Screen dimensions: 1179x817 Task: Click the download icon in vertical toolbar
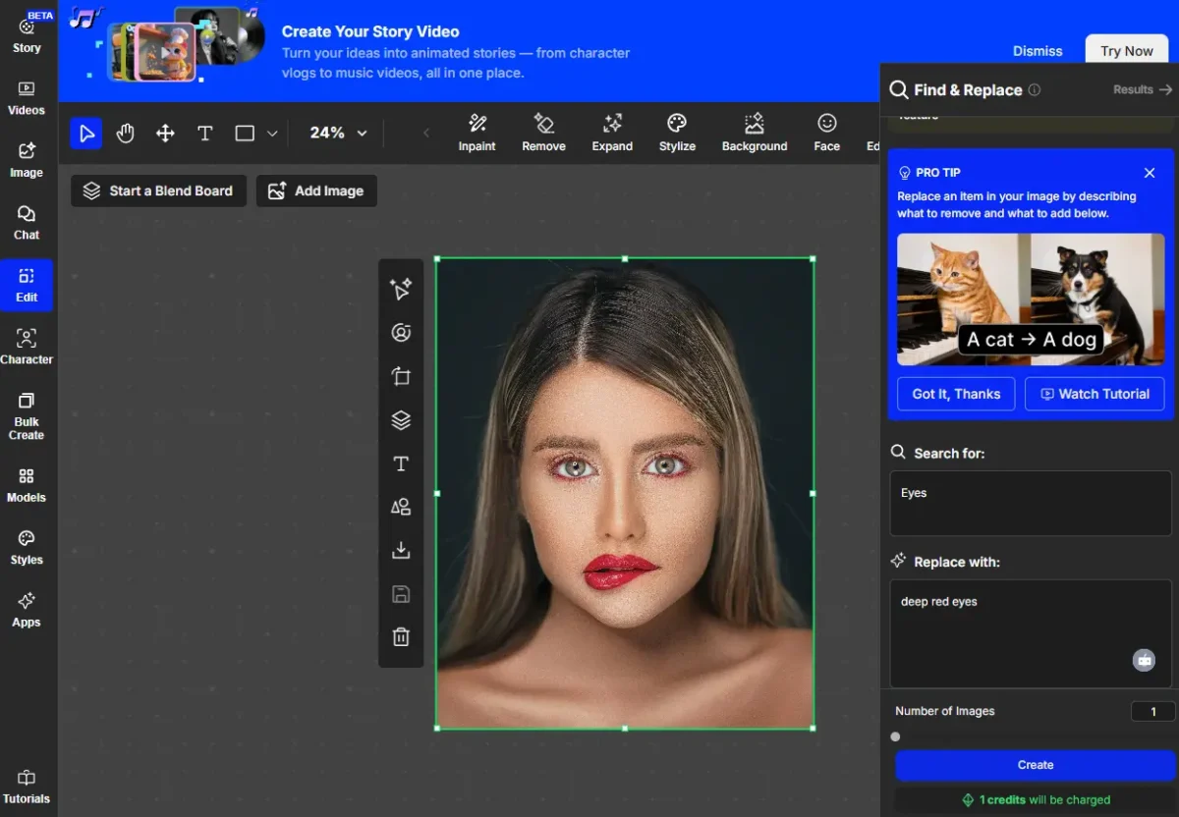(x=401, y=550)
